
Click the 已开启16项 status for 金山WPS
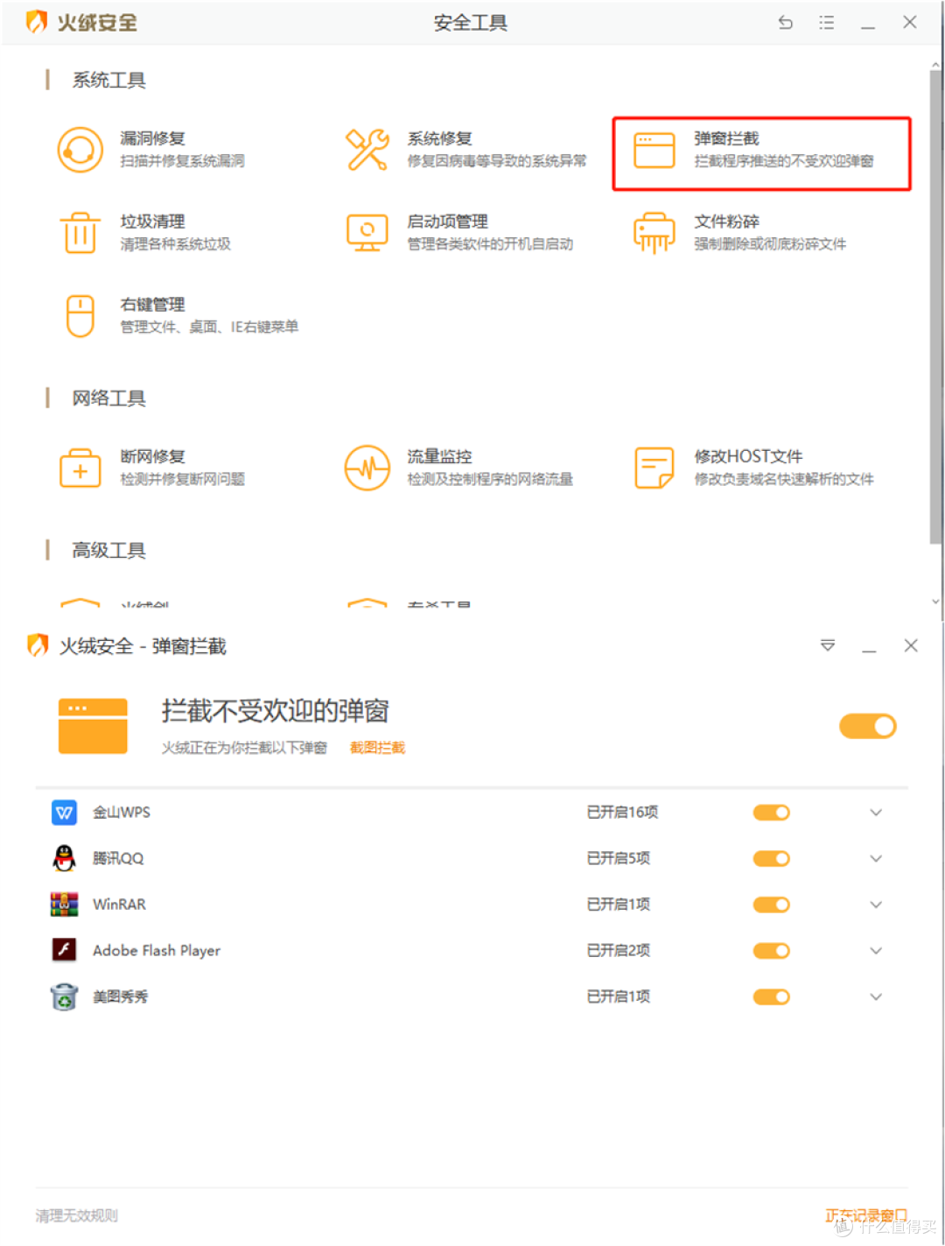[622, 813]
